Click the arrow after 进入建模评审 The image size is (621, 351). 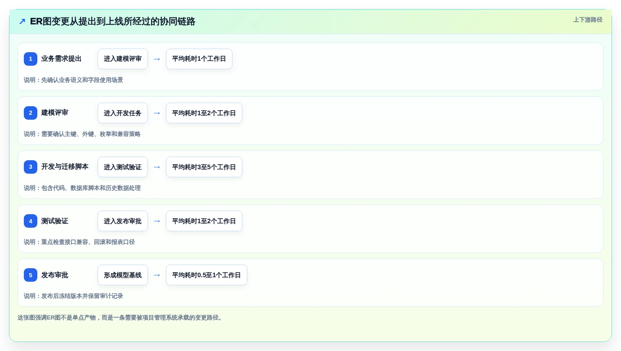pyautogui.click(x=157, y=59)
